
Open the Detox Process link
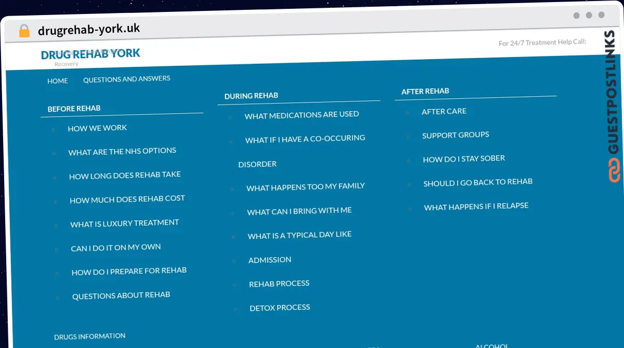tap(280, 307)
